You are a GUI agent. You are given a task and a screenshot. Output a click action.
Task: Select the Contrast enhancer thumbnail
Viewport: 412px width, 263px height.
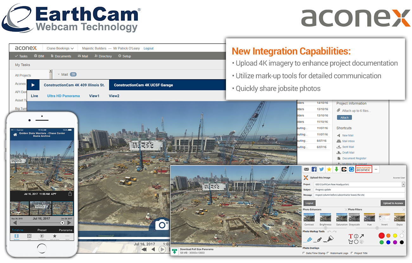point(309,217)
